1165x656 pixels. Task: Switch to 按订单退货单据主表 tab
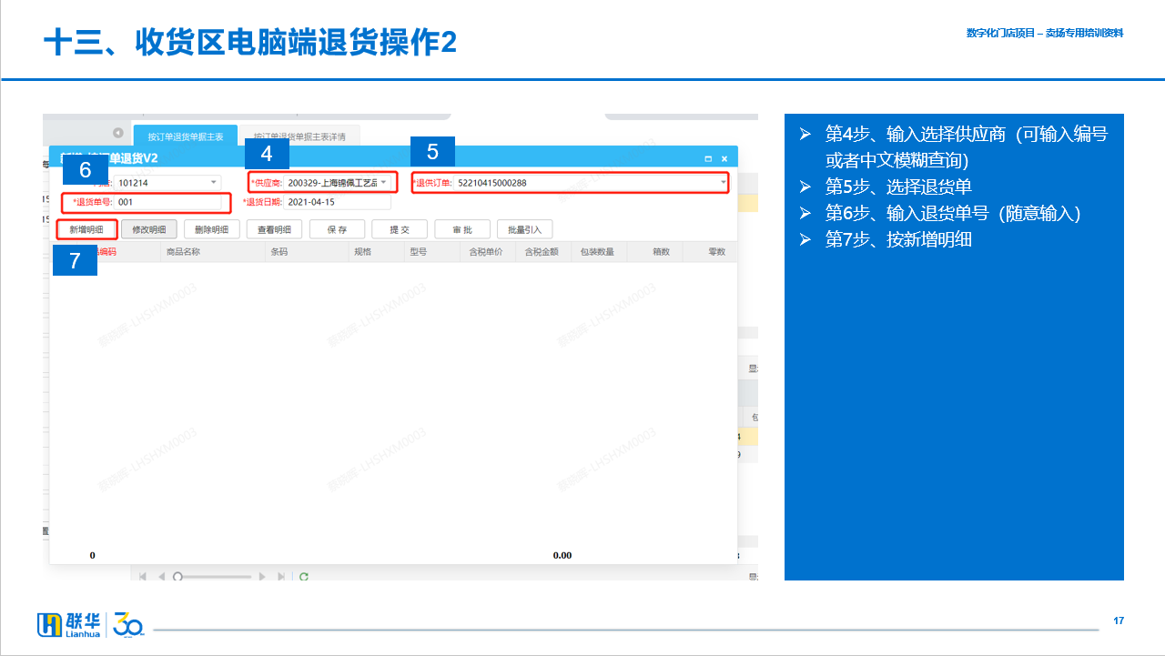tap(186, 136)
